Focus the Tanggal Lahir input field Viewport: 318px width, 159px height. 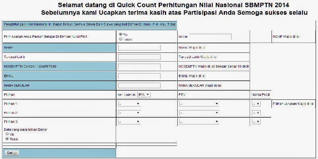tap(140, 57)
